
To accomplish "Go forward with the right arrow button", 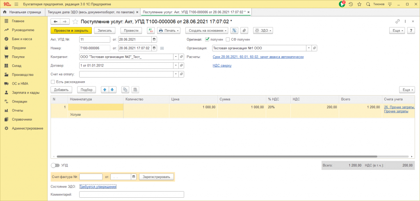I will 65,22.
